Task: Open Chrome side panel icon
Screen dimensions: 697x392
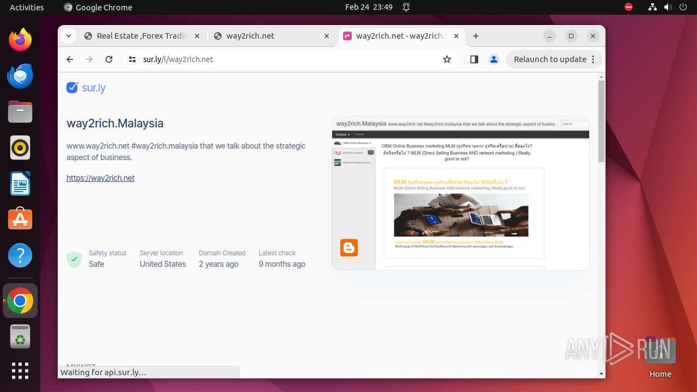Action: [474, 59]
